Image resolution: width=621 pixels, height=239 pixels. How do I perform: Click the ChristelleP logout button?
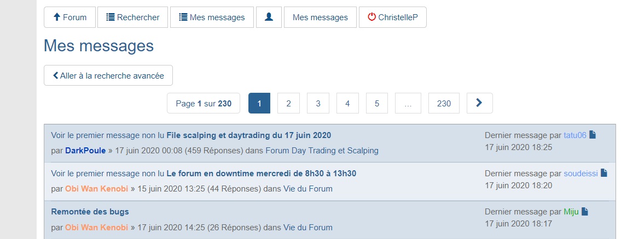392,17
